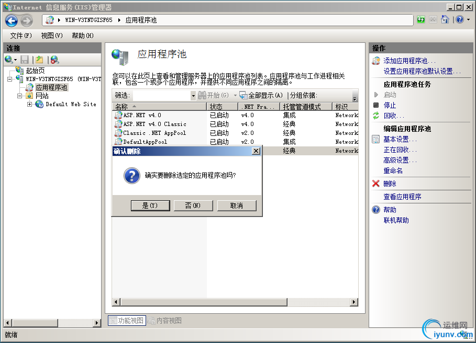The width and height of the screenshot is (476, 343).
Task: Click WIN-V3TNTGISF65 in the address breadcrumb
Action: [x=88, y=20]
